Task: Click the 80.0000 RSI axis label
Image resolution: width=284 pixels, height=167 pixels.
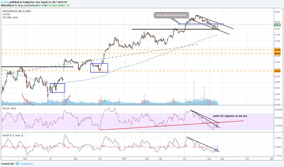Action: (278, 110)
